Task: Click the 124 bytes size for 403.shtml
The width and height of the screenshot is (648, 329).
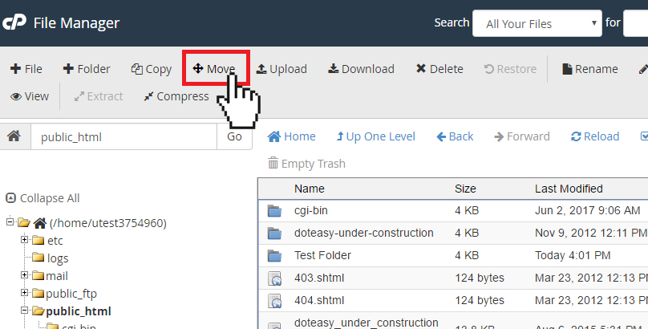Action: coord(480,278)
